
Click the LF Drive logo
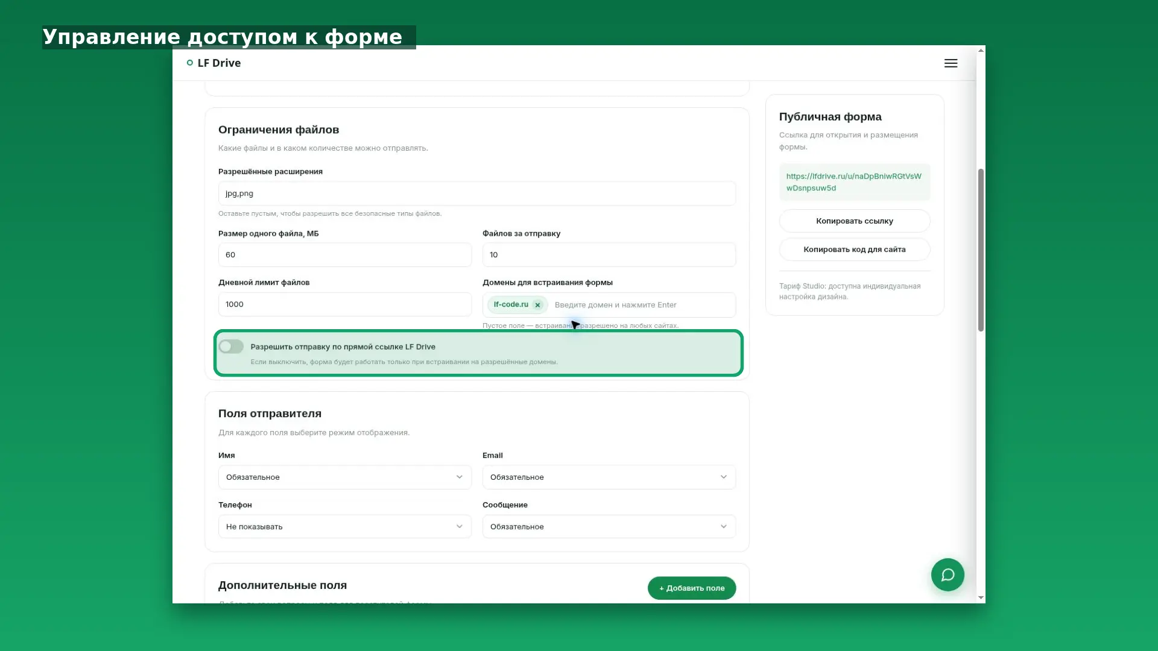(x=214, y=63)
